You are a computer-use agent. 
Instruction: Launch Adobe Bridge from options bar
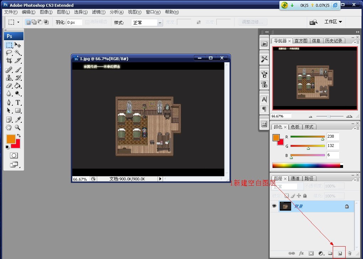tap(314, 22)
